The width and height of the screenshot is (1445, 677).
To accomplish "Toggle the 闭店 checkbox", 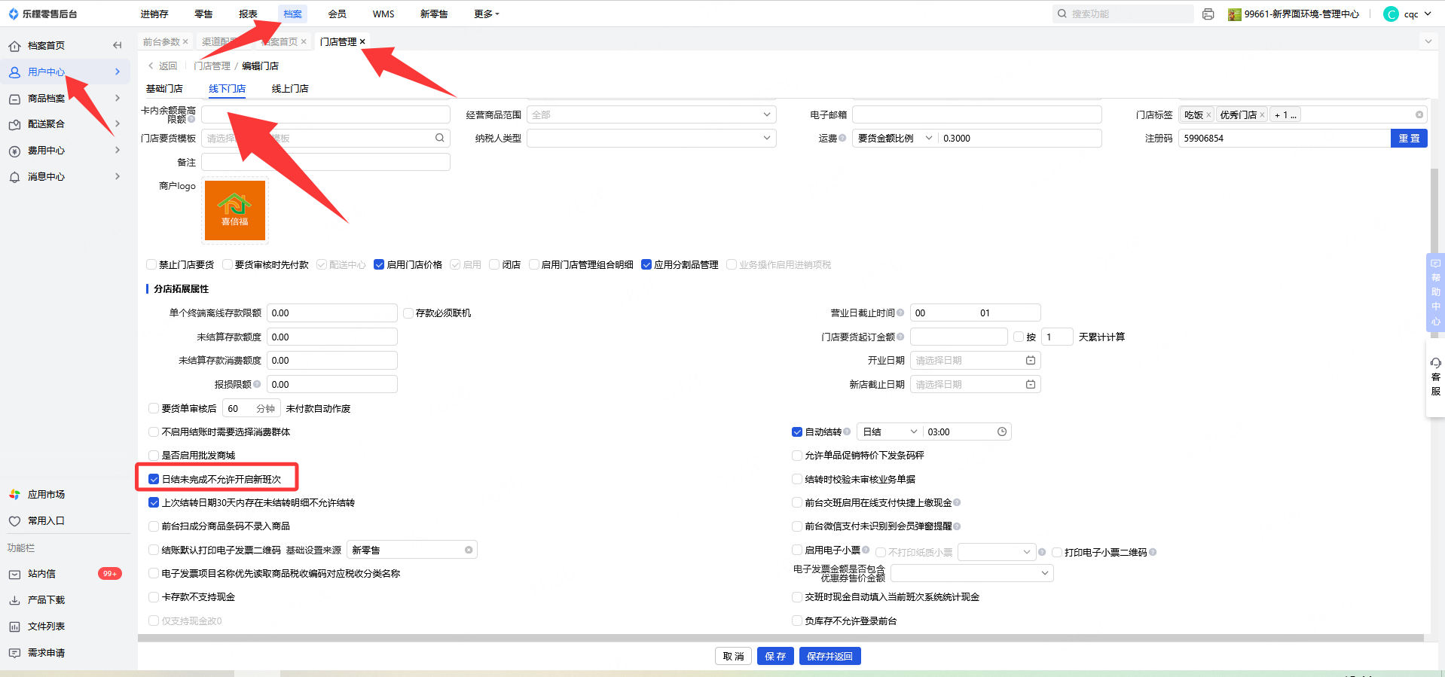I will coord(494,265).
